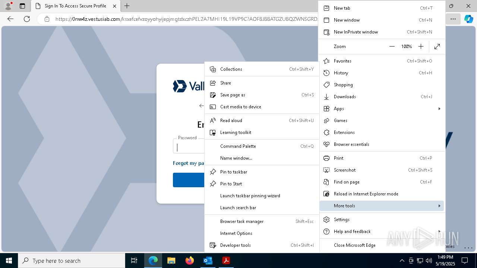Image resolution: width=477 pixels, height=268 pixels.
Task: Increase zoom with plus button
Action: (x=421, y=47)
